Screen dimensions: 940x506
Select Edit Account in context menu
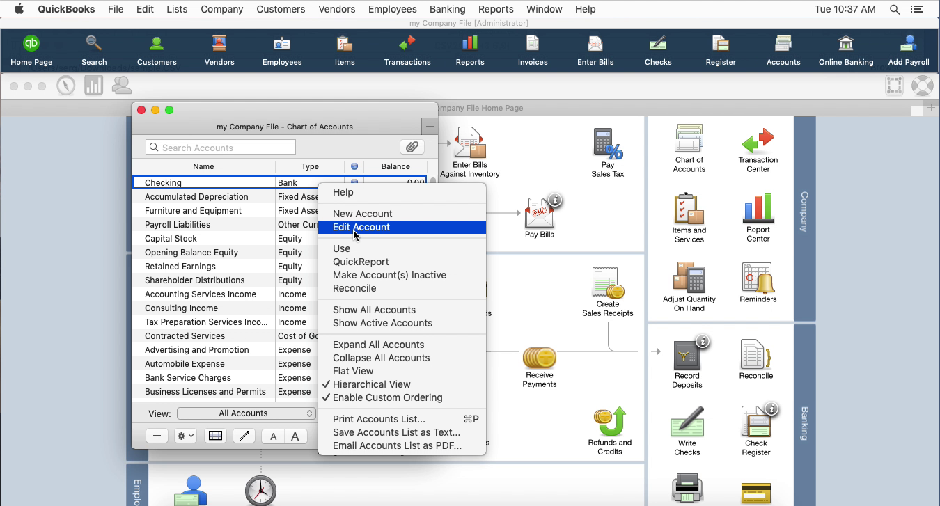pyautogui.click(x=402, y=227)
